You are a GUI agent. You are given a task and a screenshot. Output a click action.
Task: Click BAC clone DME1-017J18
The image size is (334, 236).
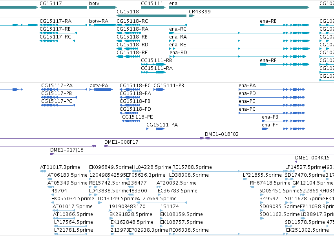(x=67, y=150)
